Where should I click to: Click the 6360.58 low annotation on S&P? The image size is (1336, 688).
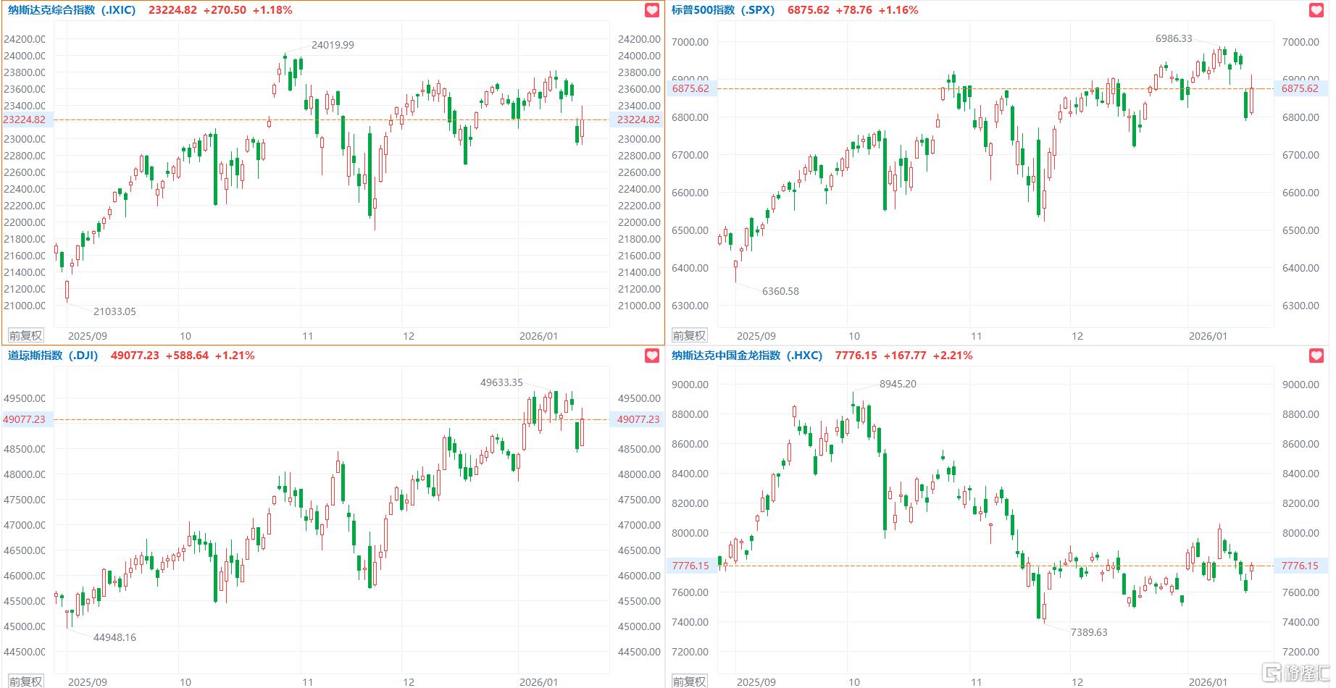pos(780,291)
